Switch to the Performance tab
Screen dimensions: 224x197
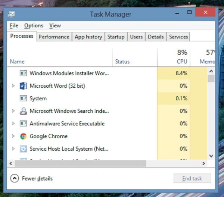(x=54, y=37)
